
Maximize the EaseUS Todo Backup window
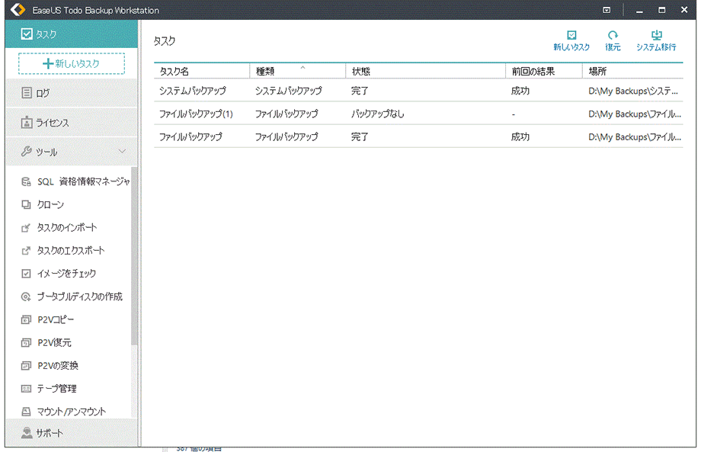pyautogui.click(x=662, y=10)
